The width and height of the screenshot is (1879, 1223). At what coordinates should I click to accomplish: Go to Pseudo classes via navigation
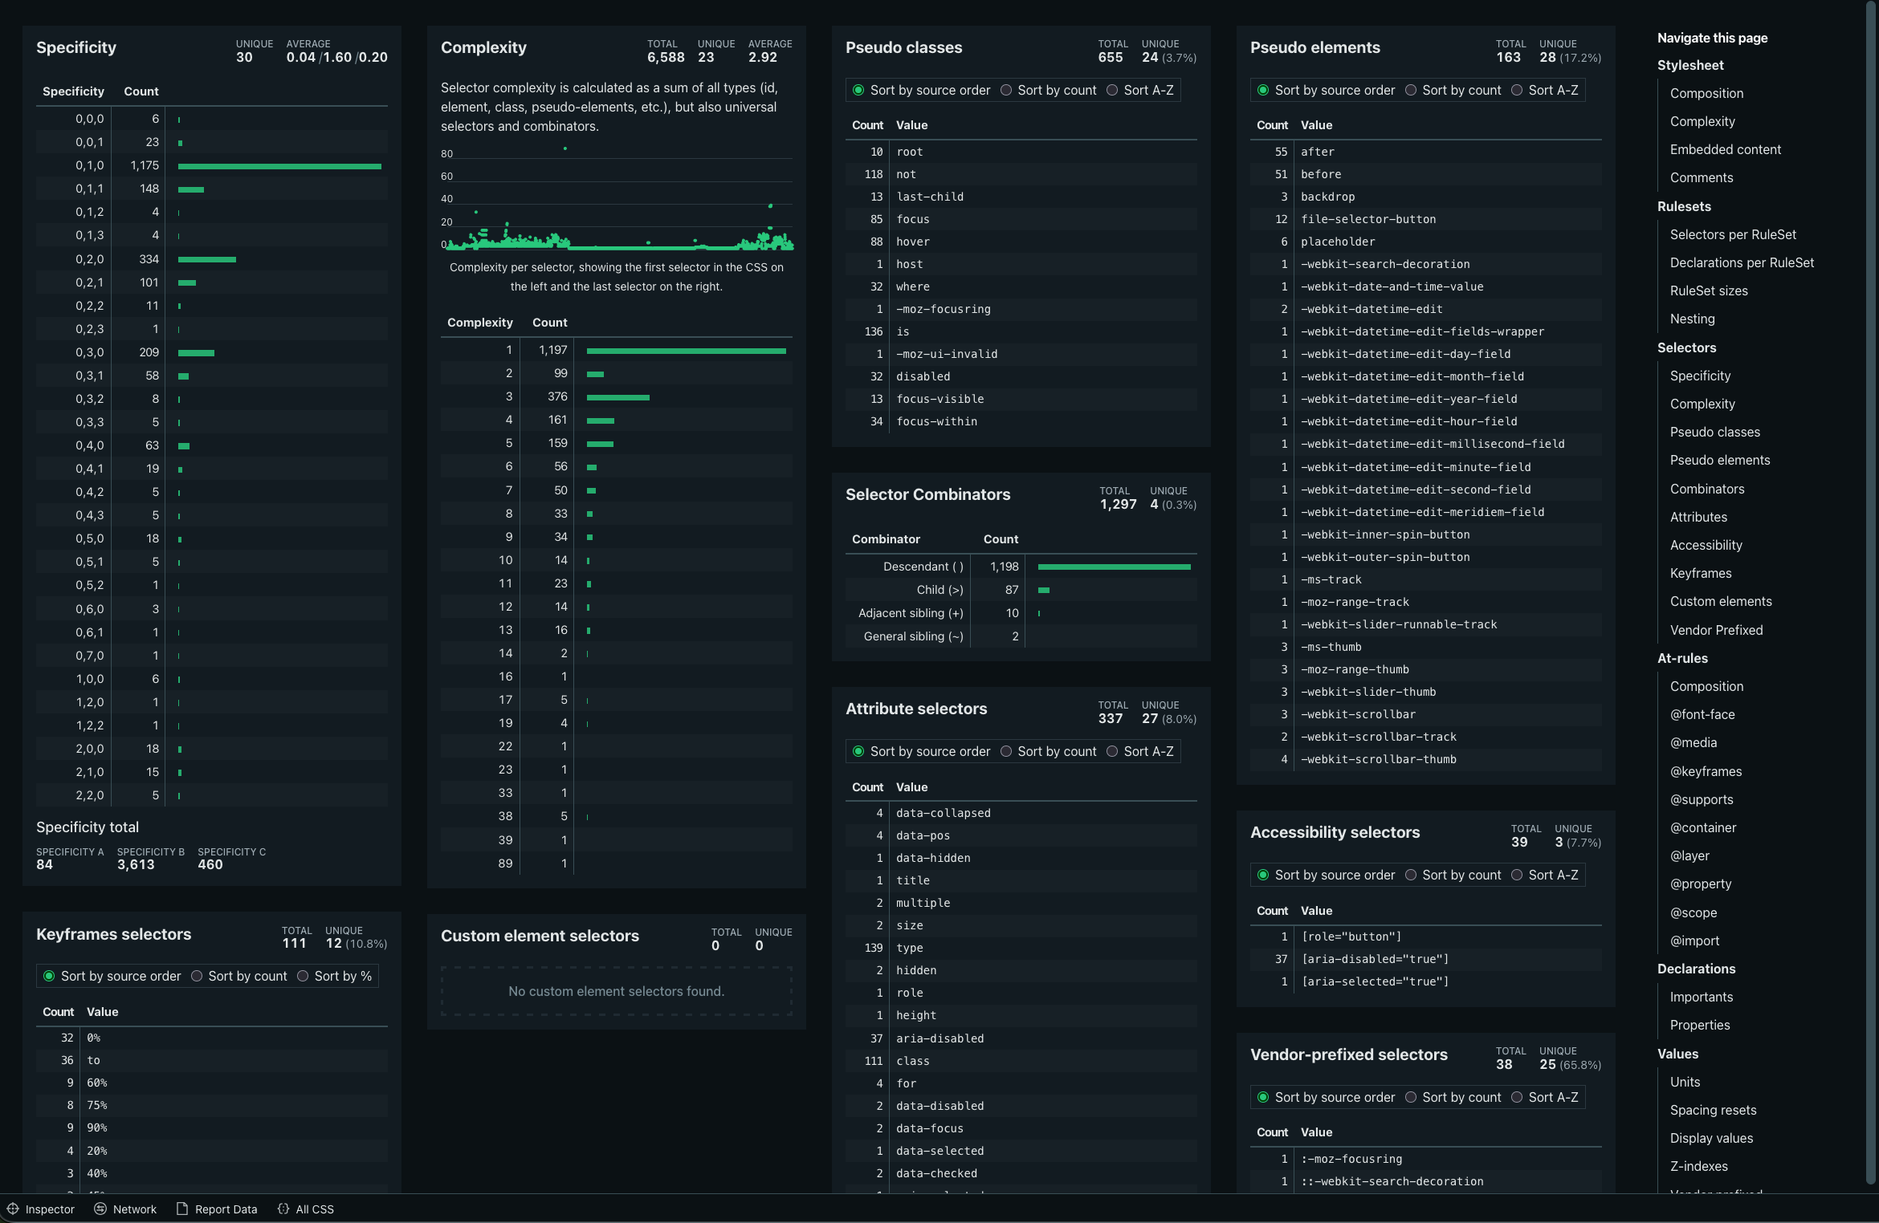click(1714, 432)
